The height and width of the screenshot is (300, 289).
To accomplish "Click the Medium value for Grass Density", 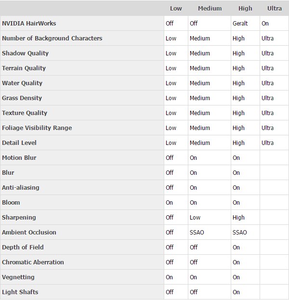I will coord(200,98).
